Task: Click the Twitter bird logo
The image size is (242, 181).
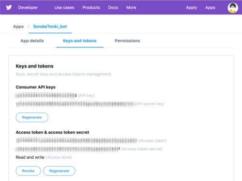Action: (9, 7)
